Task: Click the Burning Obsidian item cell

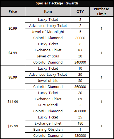Action: (48, 130)
